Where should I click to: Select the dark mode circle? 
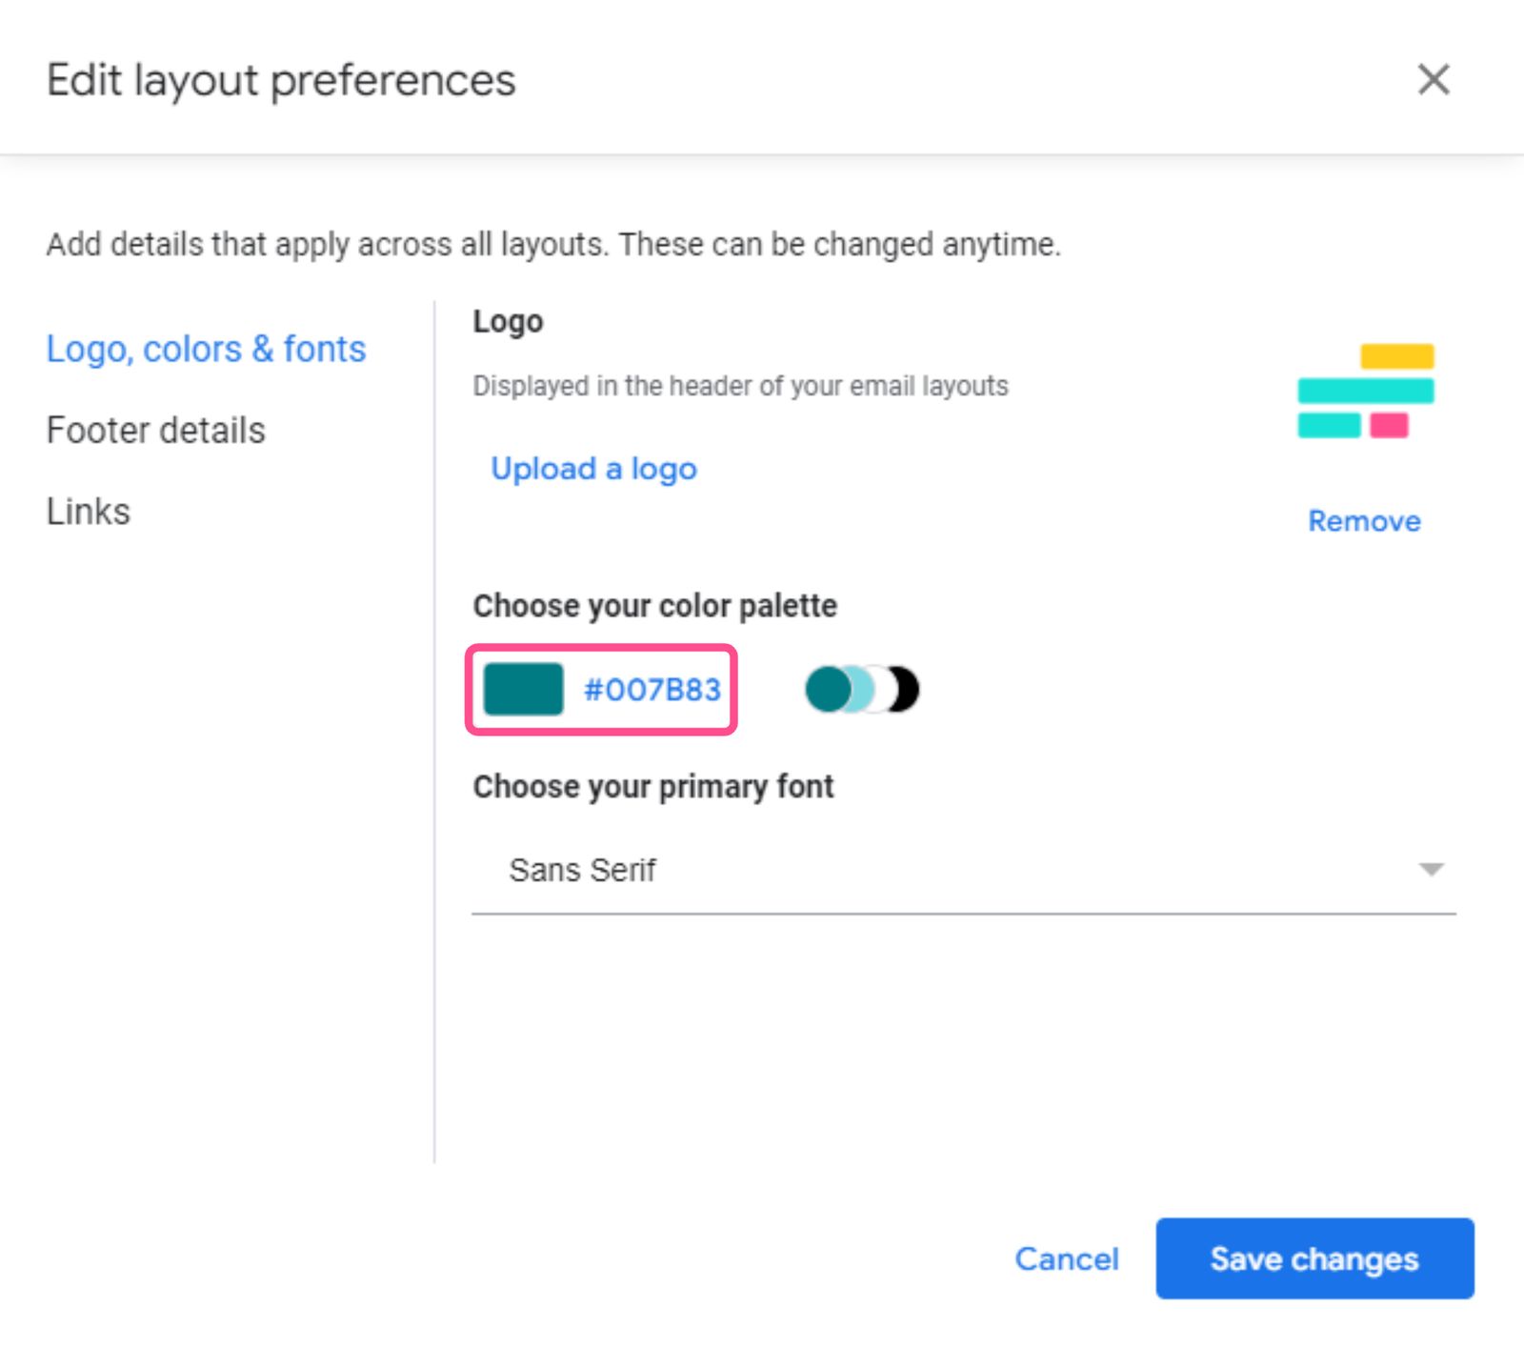pos(897,688)
